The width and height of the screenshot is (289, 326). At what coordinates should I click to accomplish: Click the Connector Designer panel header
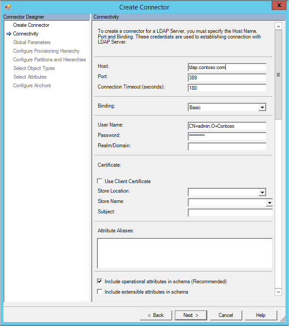point(46,17)
